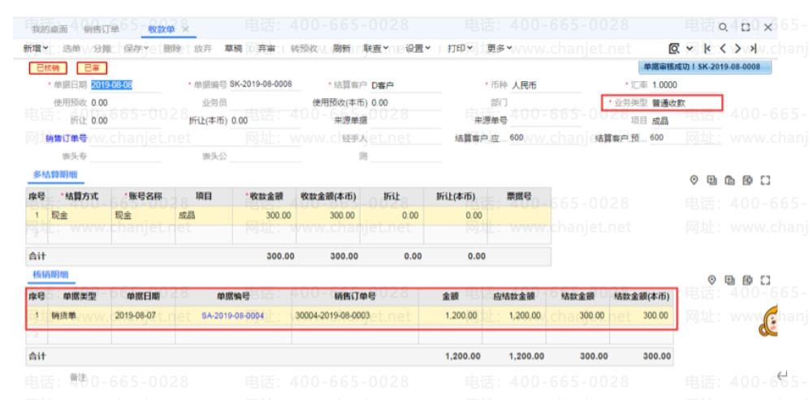Open the 新增 dropdown menu

tap(36, 49)
